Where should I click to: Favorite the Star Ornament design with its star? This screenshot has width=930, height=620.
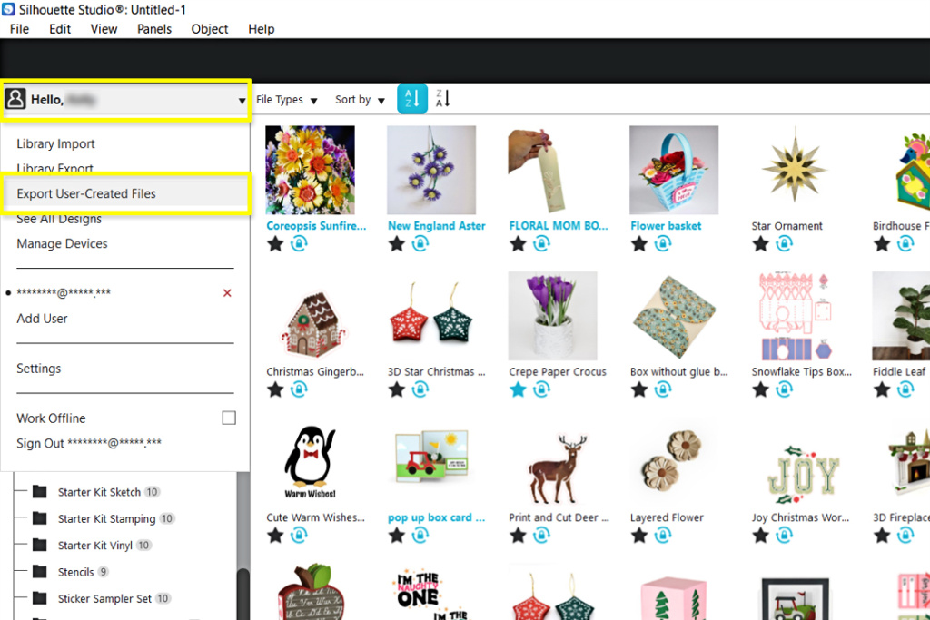(760, 244)
